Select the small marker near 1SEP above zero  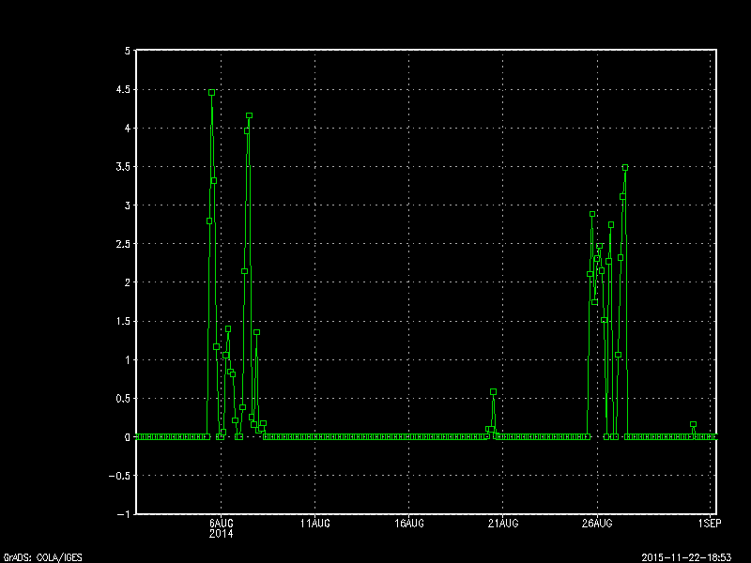pos(693,425)
